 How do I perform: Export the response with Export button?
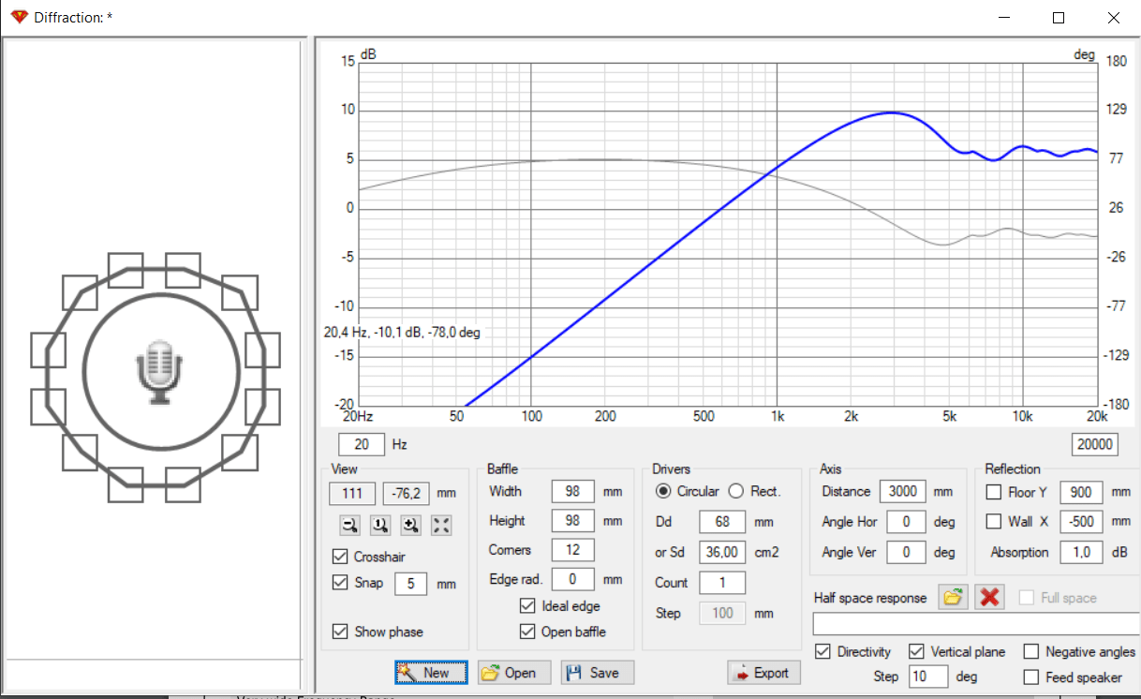click(763, 673)
